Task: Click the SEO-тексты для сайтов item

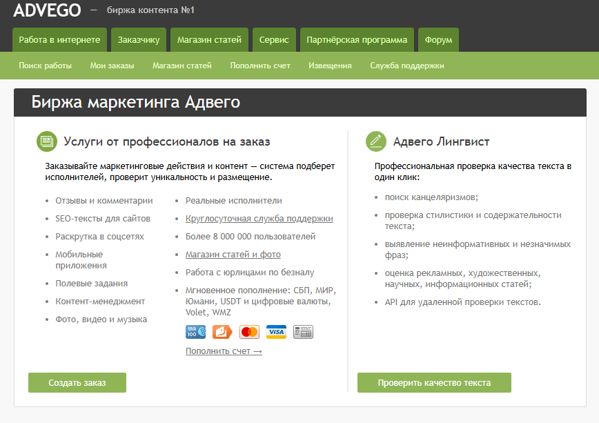Action: click(103, 219)
